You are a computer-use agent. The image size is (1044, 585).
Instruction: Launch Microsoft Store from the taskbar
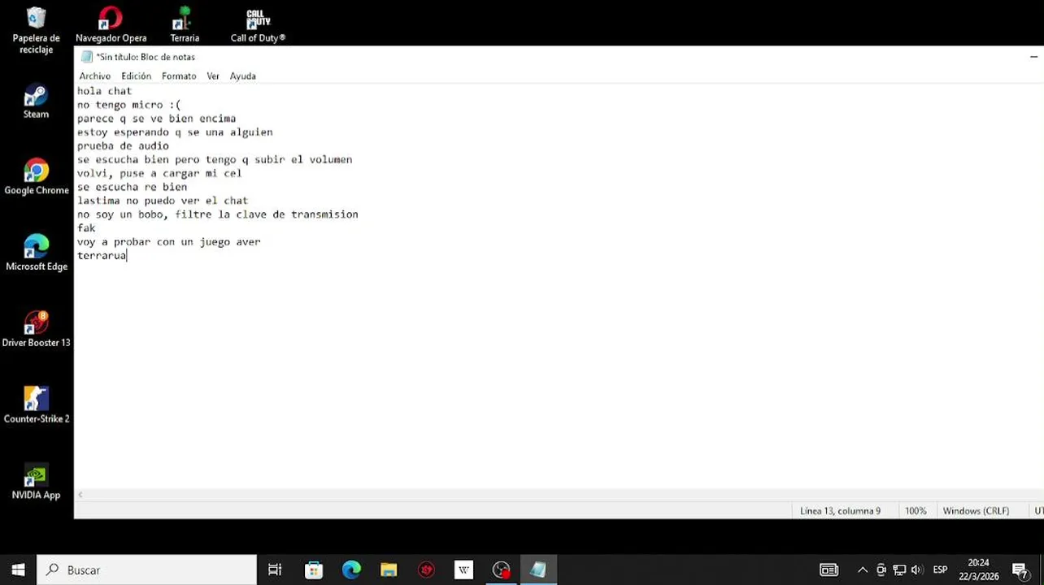click(x=313, y=570)
